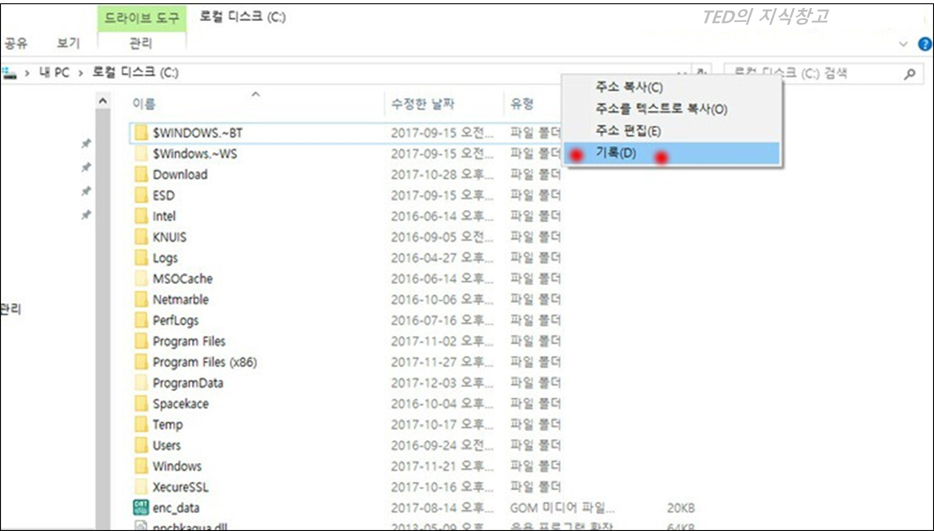Click the enc_data GOM media file icon
Viewport: 934px width, 531px height.
click(141, 508)
